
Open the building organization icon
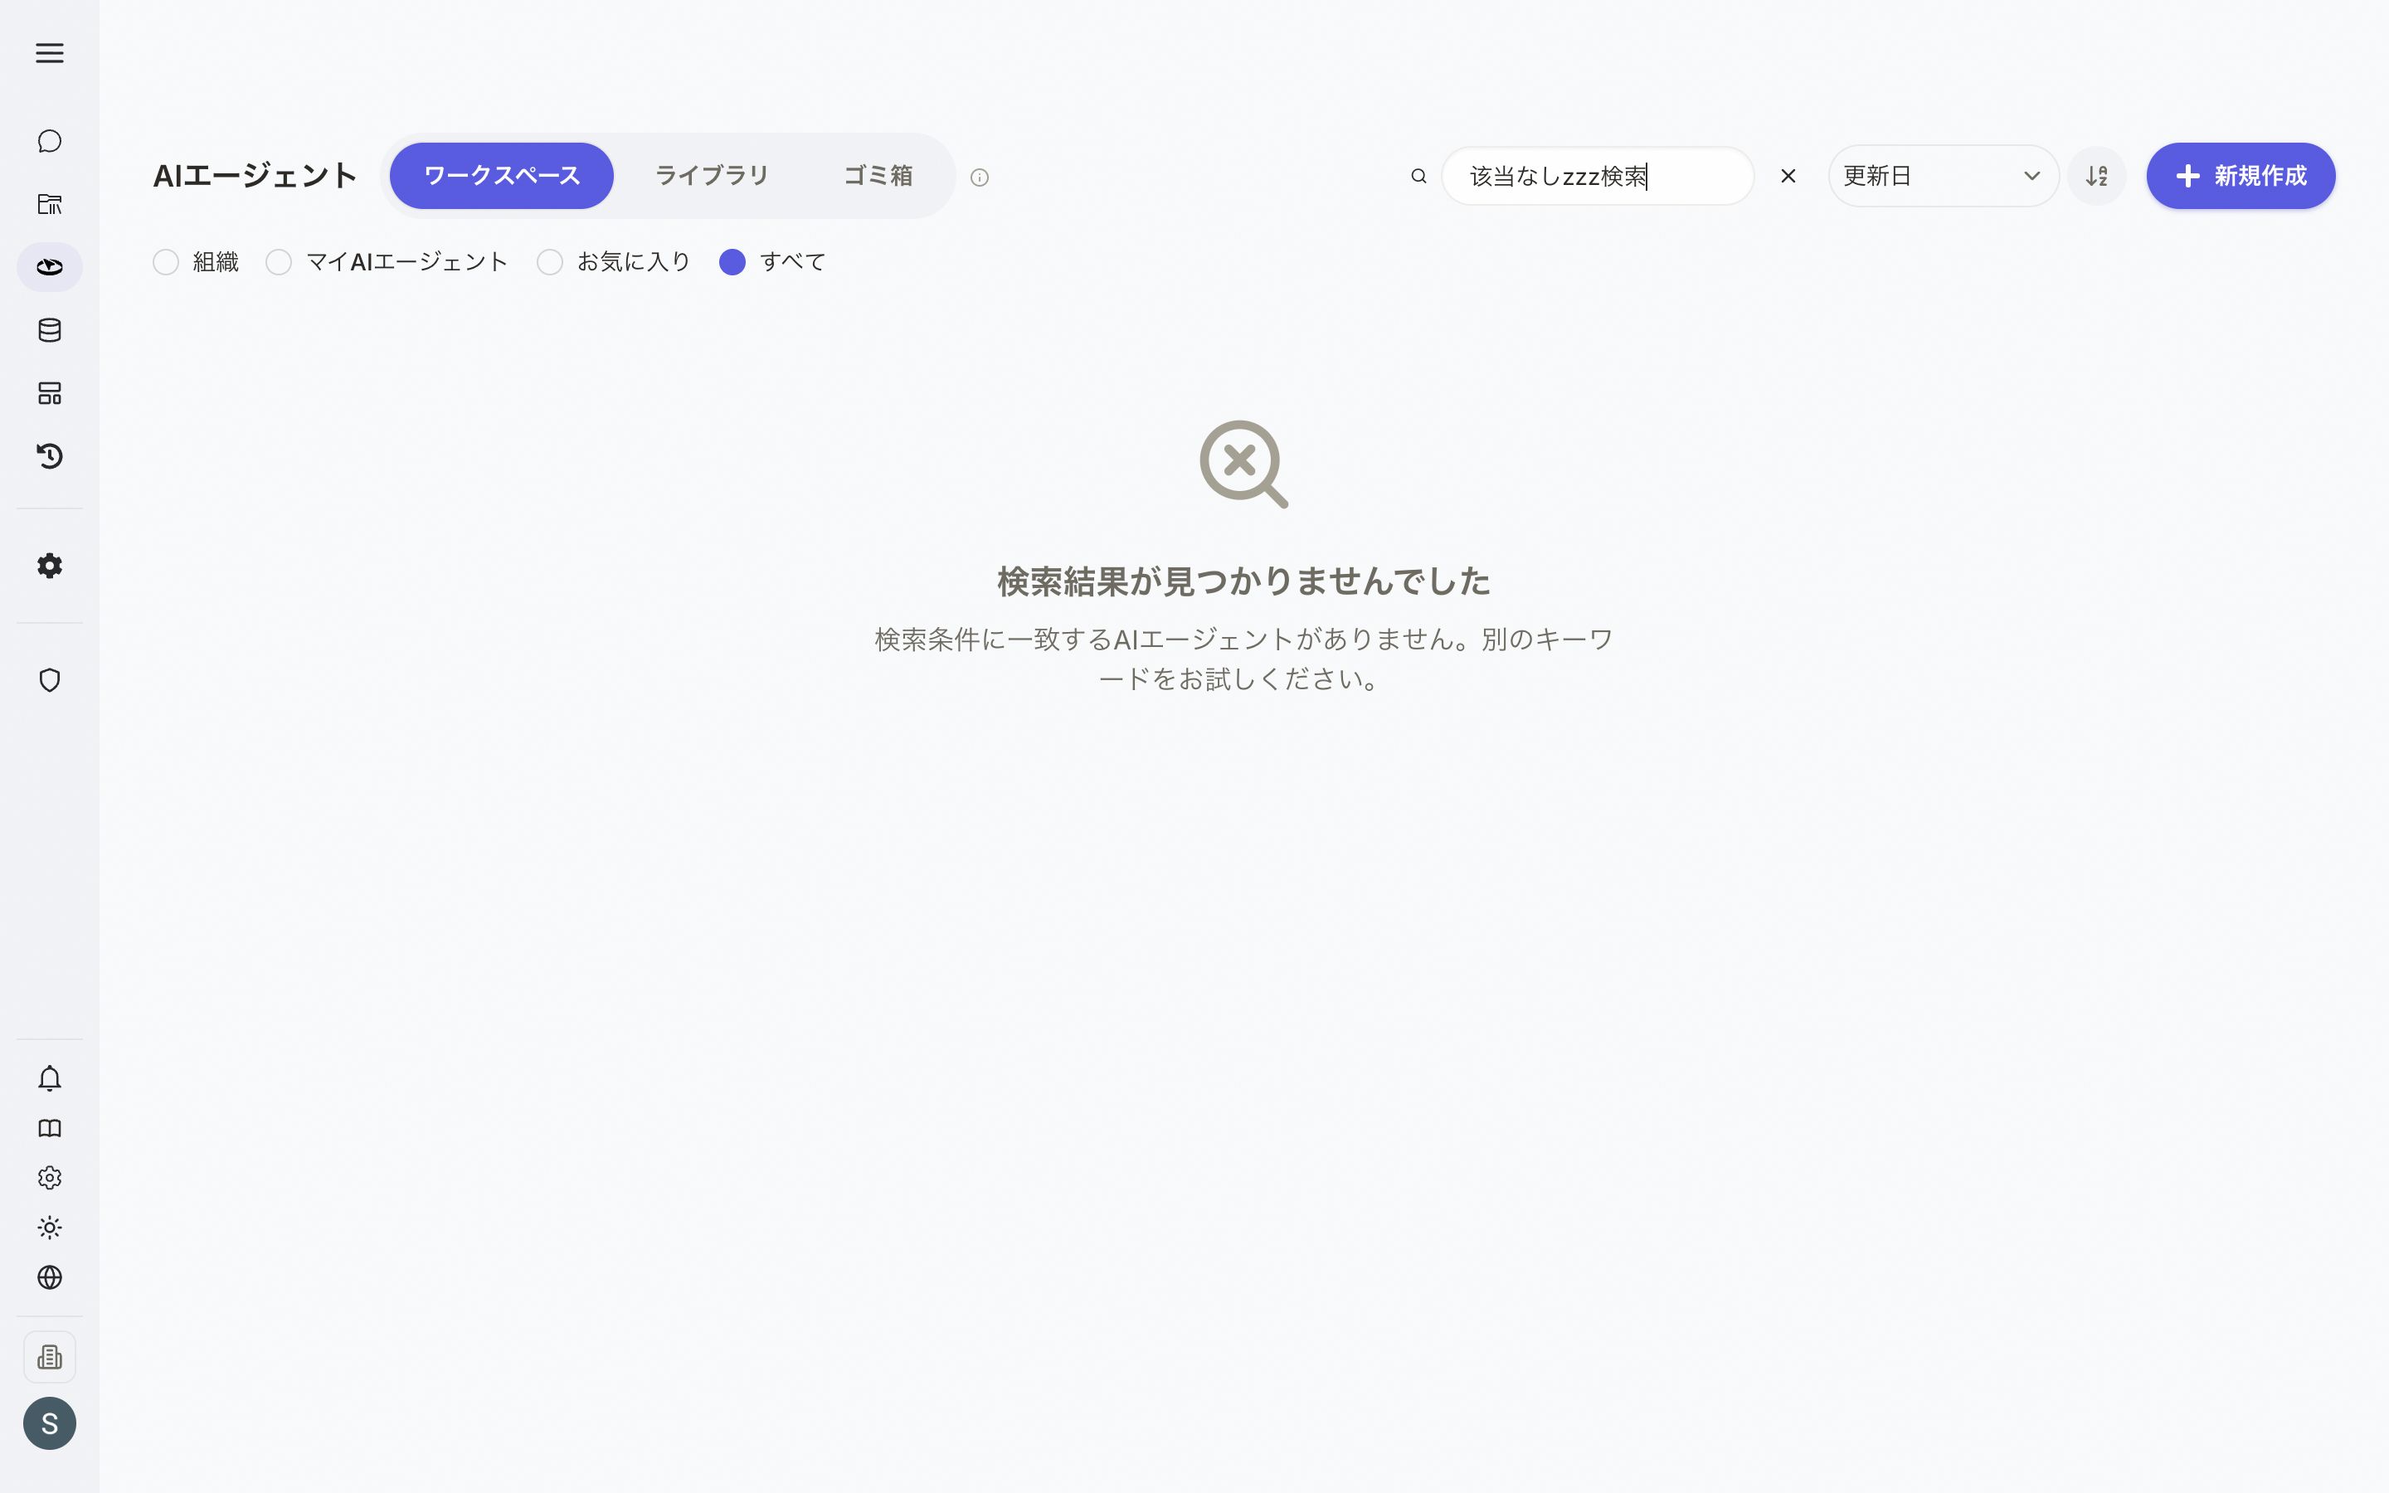[50, 1357]
